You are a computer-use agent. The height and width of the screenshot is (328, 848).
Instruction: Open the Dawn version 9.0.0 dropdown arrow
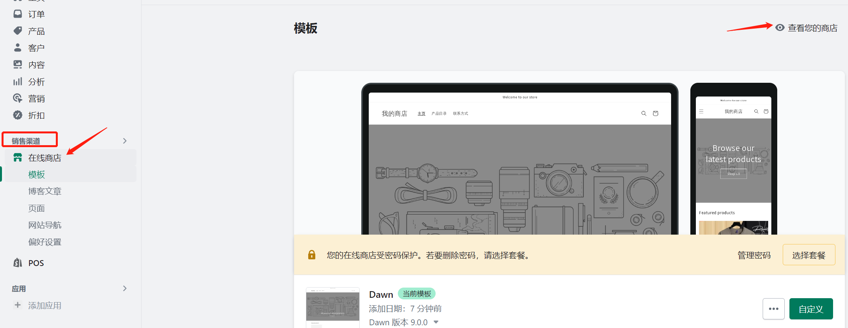(x=436, y=322)
